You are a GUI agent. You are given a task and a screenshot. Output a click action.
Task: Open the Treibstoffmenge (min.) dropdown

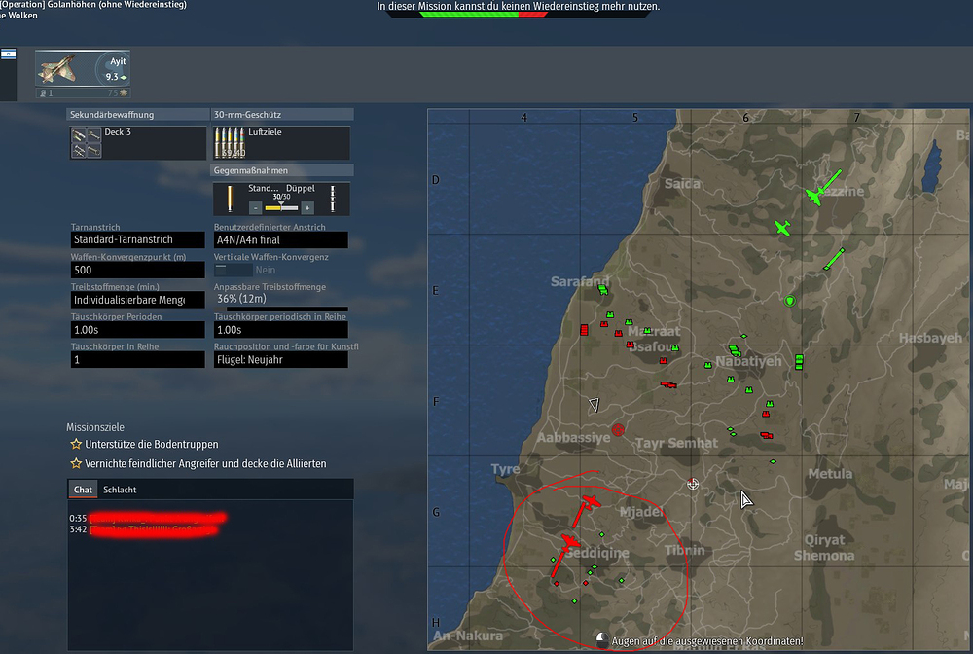coord(138,300)
